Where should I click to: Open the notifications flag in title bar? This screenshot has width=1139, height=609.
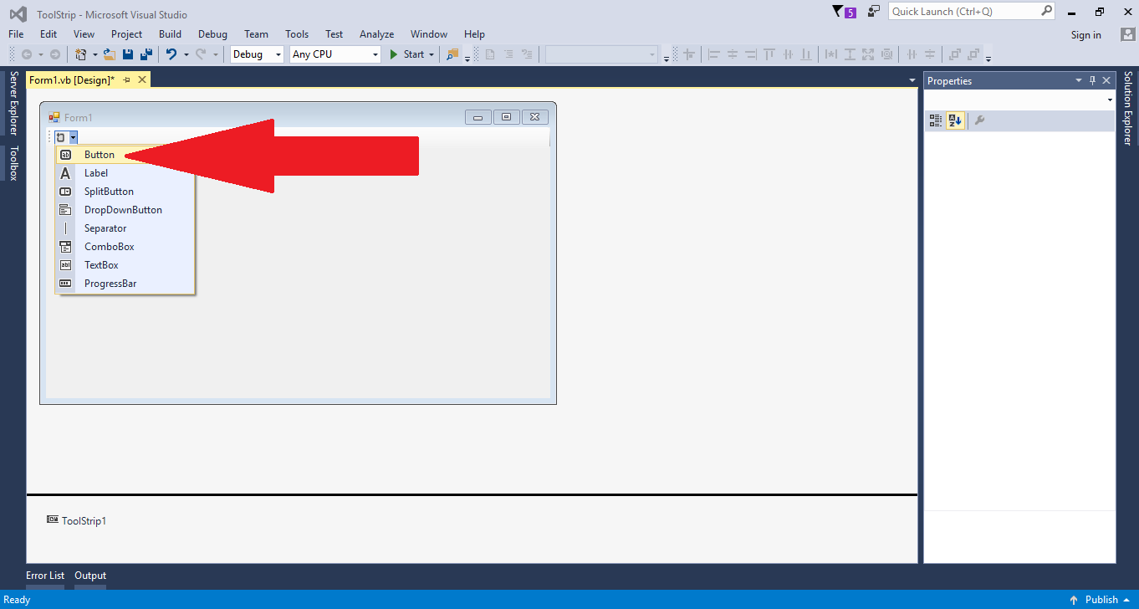point(845,12)
